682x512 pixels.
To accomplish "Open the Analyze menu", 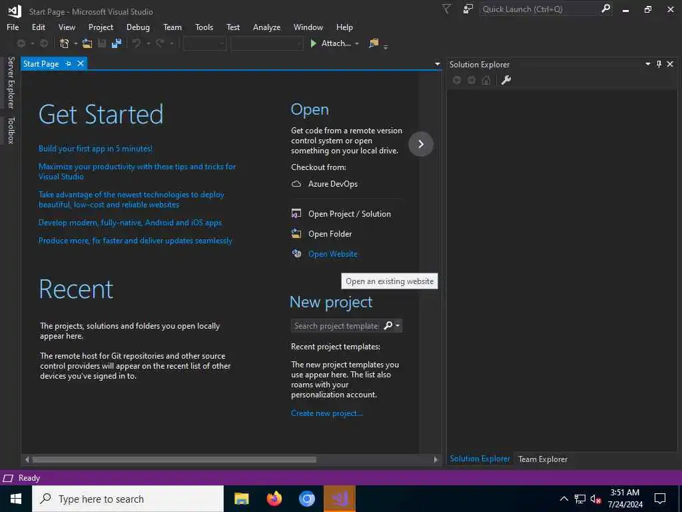I will pos(266,27).
